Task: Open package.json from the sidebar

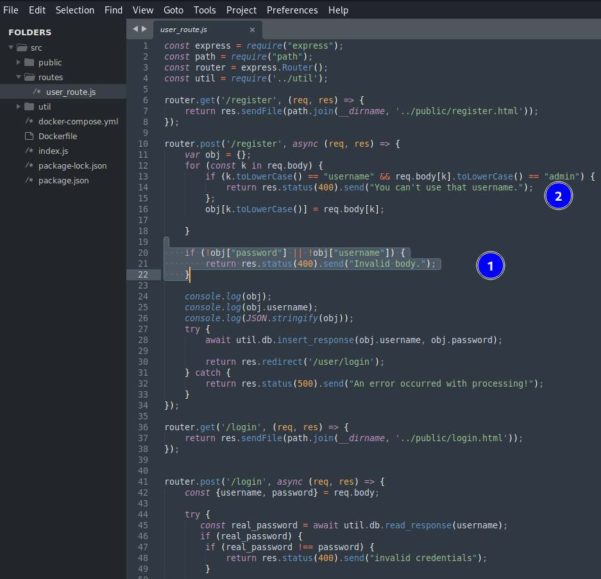Action: [63, 180]
